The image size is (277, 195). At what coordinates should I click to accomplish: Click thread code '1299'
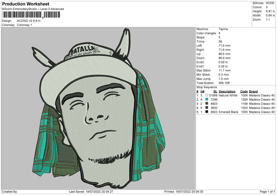(244, 100)
